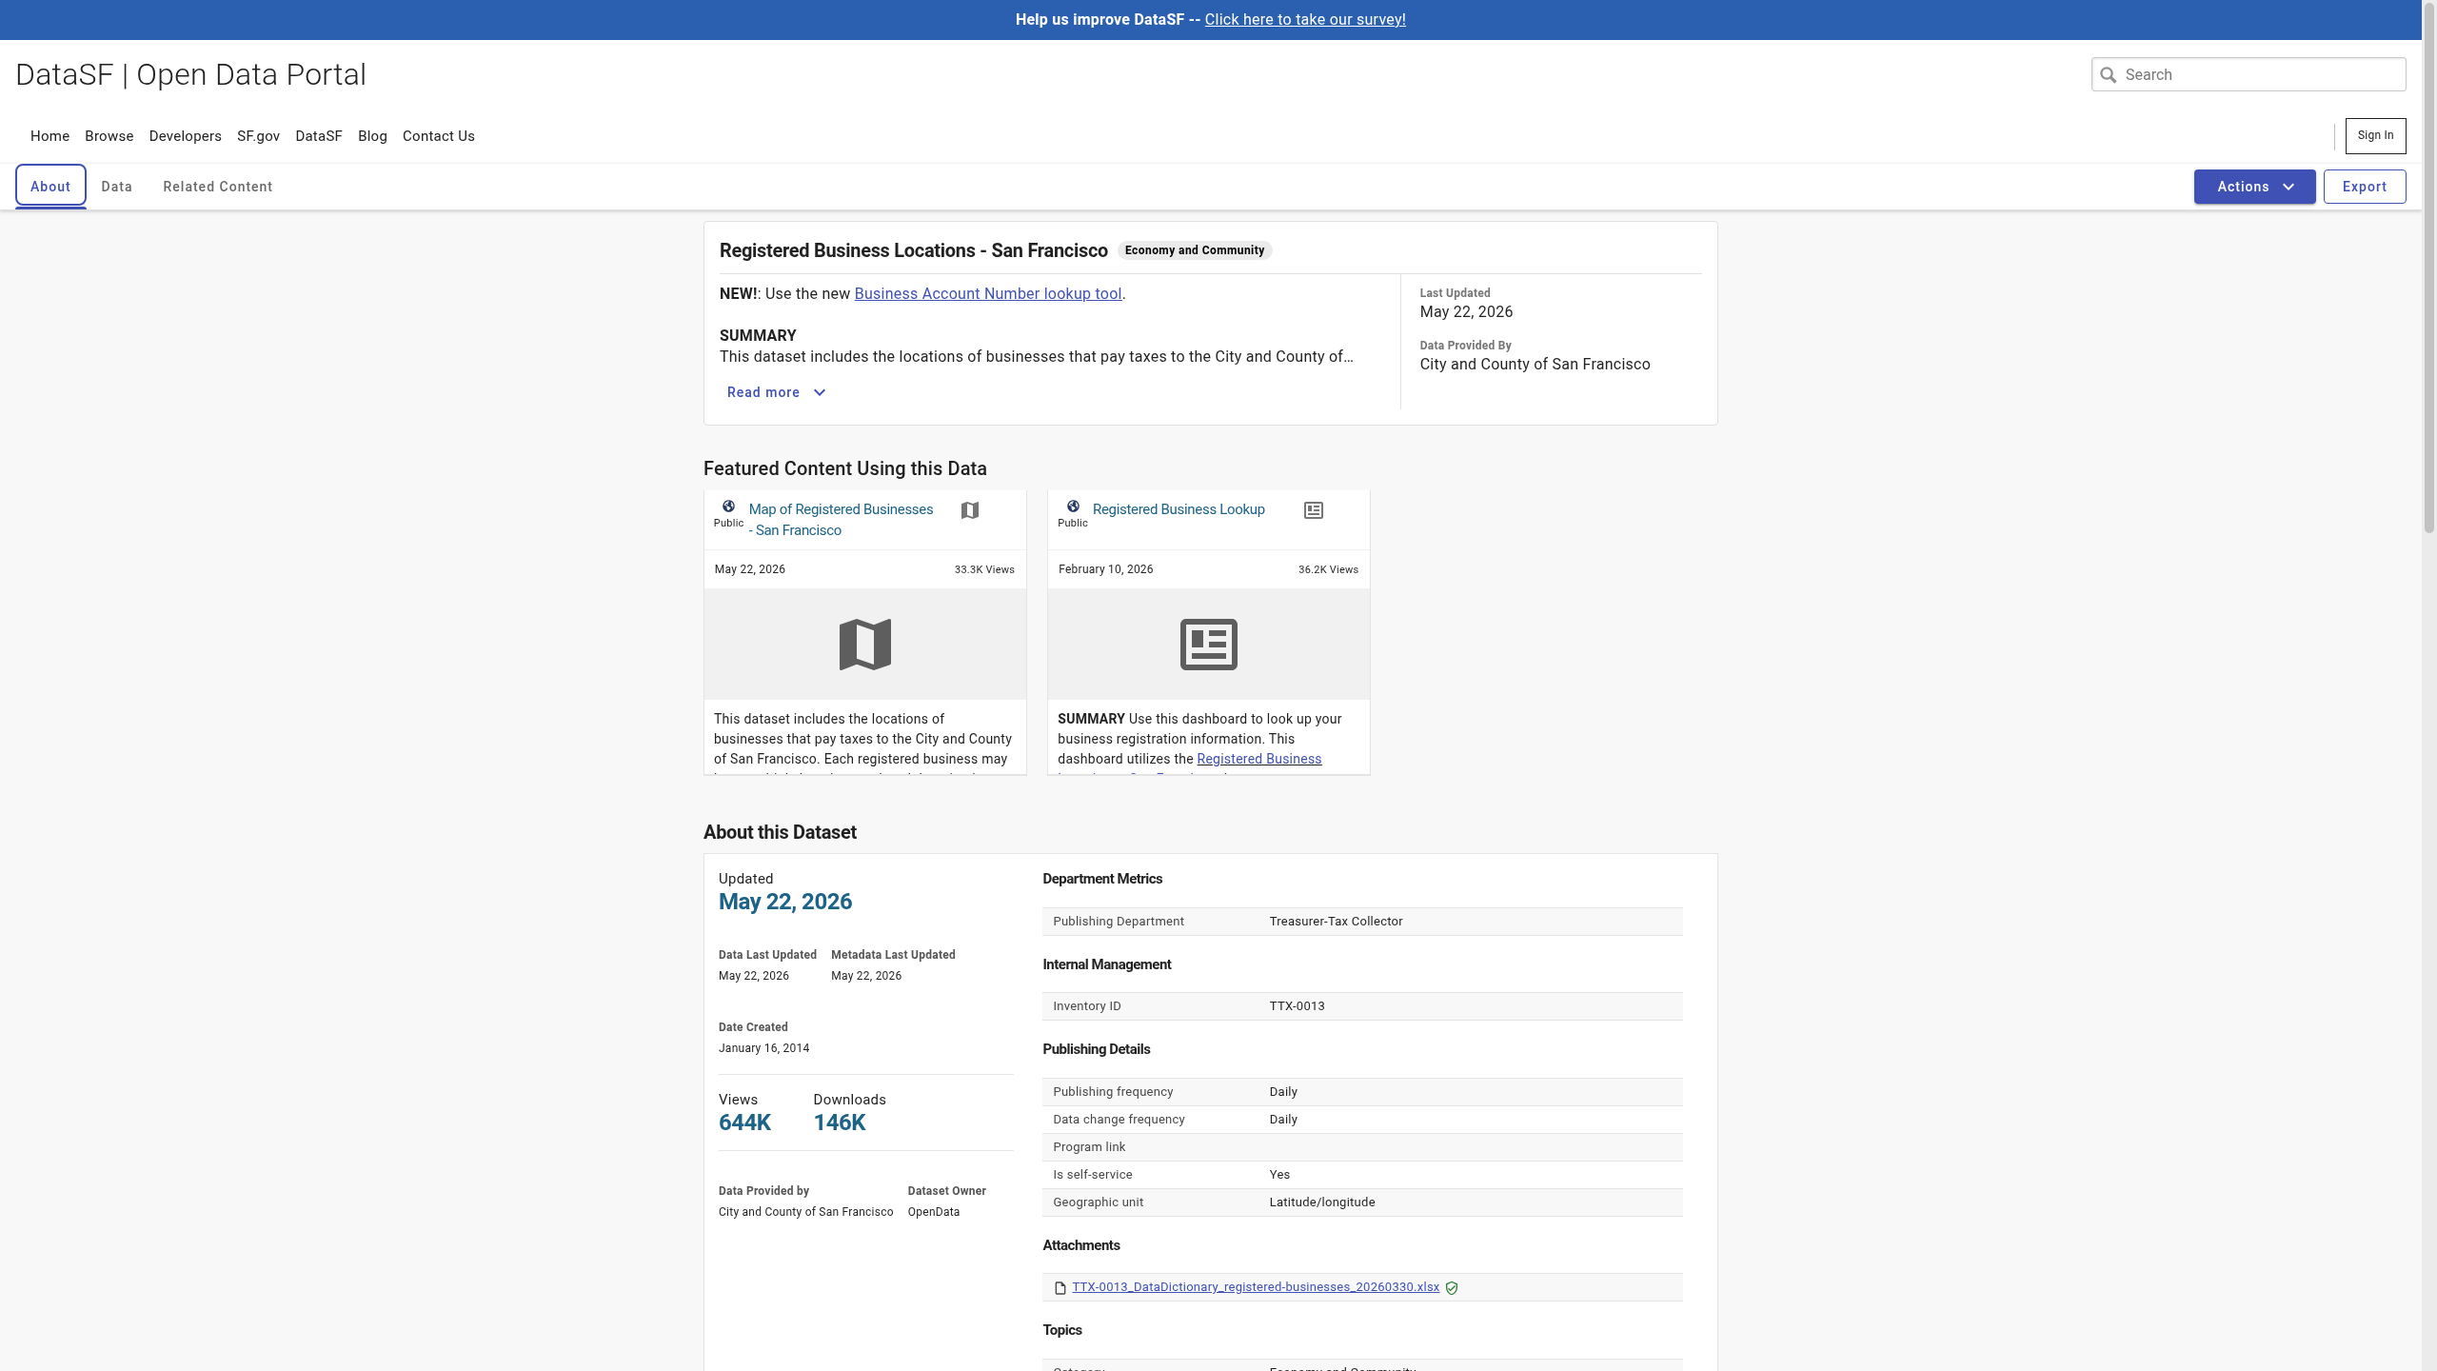The height and width of the screenshot is (1371, 2437).
Task: Click the DataSF | Open Data Portal site title
Action: pyautogui.click(x=190, y=74)
